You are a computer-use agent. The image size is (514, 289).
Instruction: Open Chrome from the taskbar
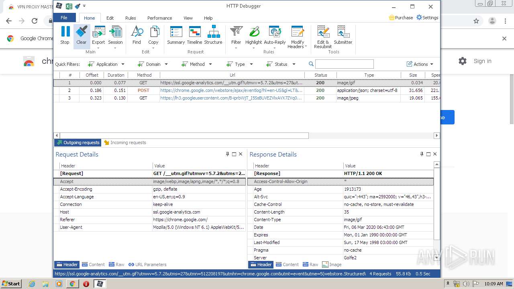click(x=72, y=284)
